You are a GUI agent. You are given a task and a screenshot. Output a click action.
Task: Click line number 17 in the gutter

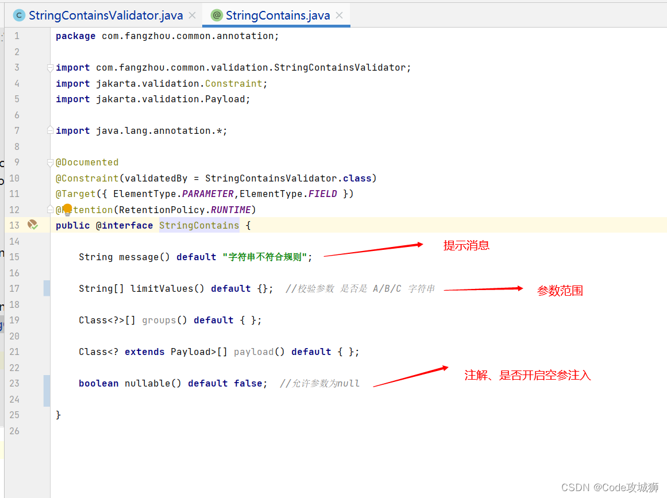coord(14,289)
